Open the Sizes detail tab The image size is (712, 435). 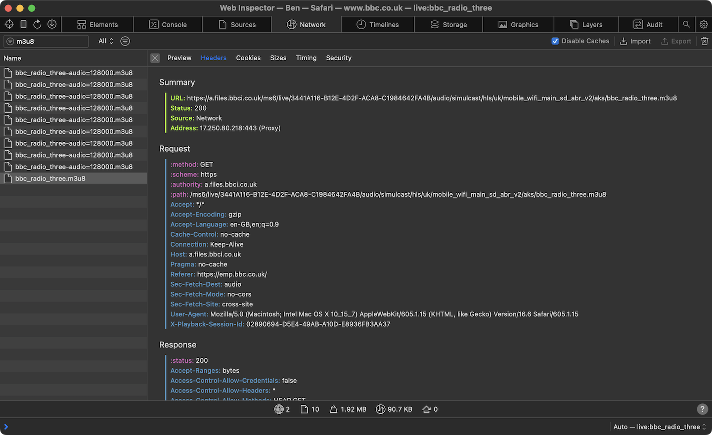[x=278, y=58]
